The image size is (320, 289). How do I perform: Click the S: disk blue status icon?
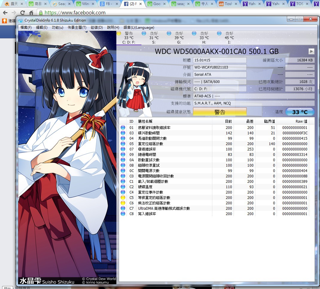click(144, 33)
